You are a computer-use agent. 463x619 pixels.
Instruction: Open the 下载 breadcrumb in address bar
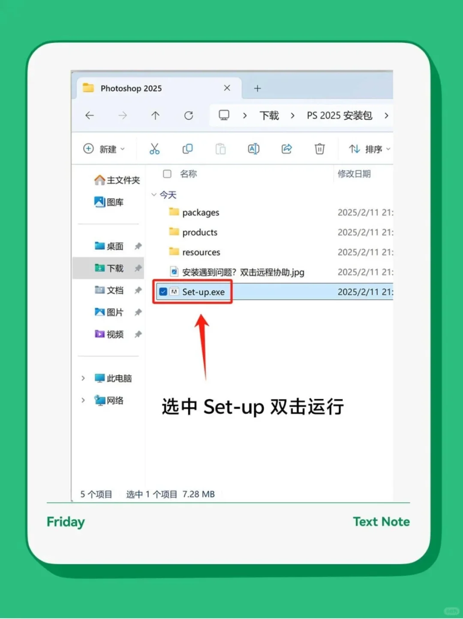pyautogui.click(x=269, y=115)
